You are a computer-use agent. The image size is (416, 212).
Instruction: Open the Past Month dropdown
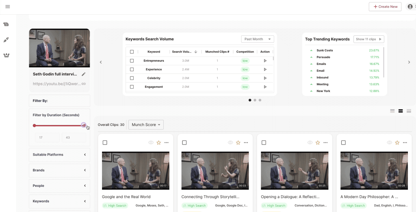258,39
